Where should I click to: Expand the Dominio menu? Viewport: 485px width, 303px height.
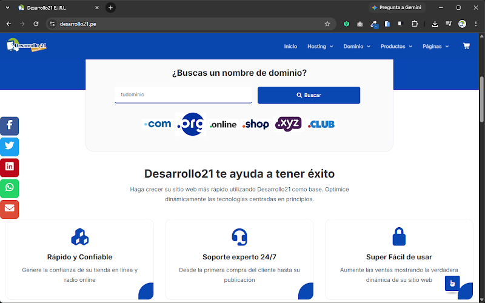point(356,47)
